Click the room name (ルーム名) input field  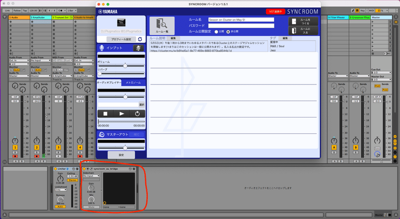[241, 19]
